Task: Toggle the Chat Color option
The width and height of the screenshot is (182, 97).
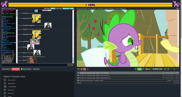Action: (59, 9)
